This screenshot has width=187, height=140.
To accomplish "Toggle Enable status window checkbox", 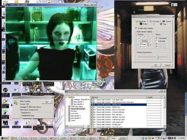I will [x=136, y=28].
